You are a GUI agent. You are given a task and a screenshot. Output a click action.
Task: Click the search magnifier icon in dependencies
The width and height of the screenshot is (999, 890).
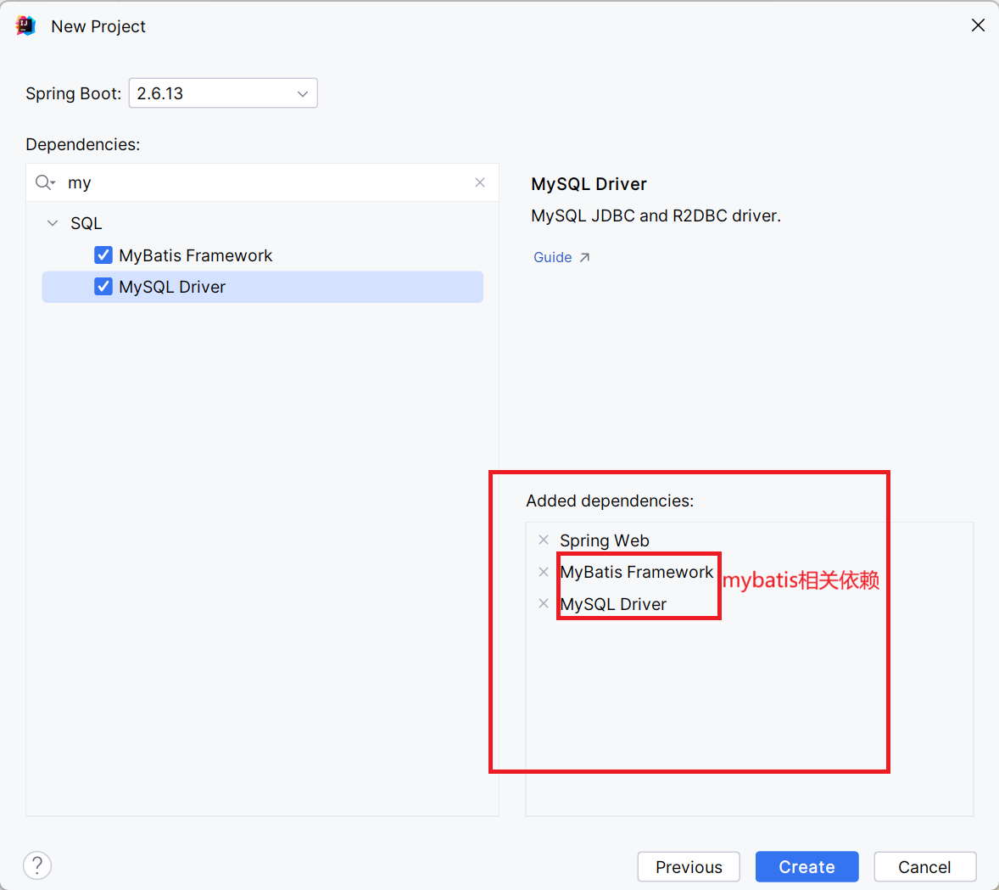click(x=45, y=182)
